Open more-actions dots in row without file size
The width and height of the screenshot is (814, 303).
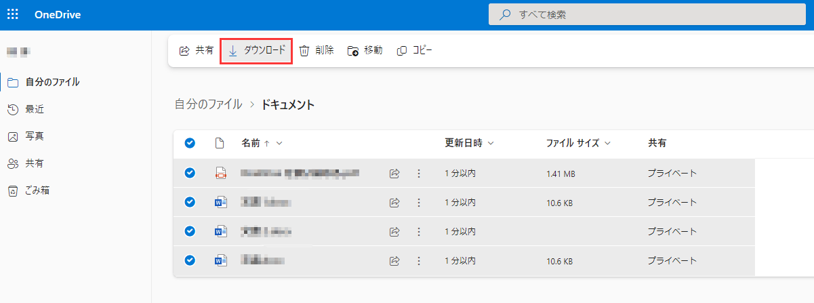pos(419,231)
